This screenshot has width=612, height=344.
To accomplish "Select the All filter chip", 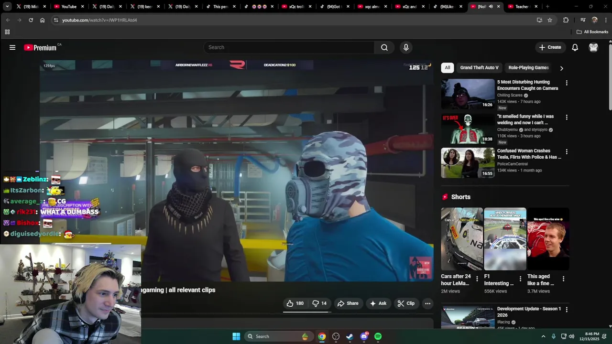I will (x=448, y=68).
